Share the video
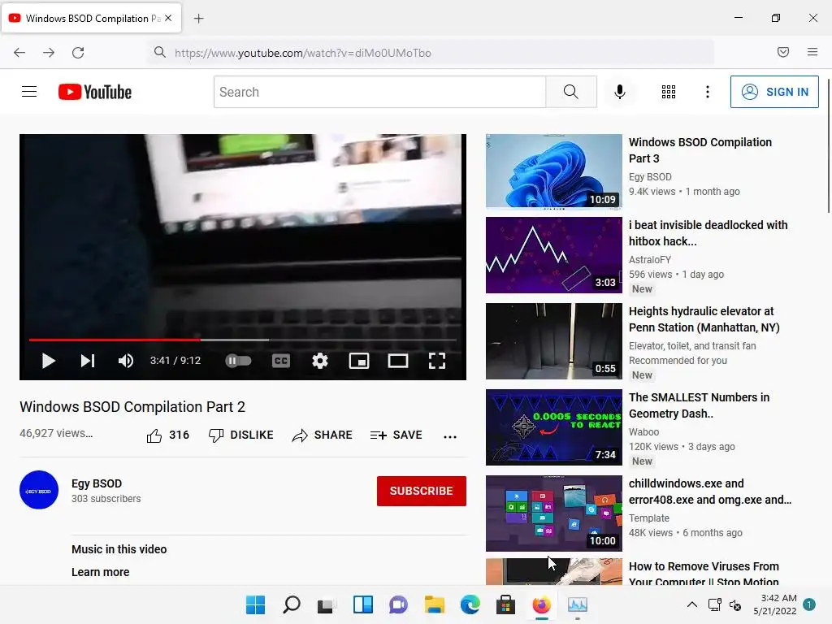832x624 pixels. 322,435
